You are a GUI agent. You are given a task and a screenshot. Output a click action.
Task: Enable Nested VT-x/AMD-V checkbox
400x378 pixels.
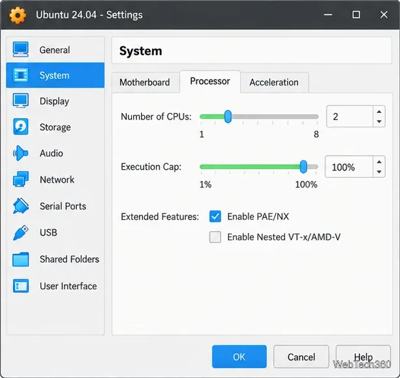click(x=215, y=237)
